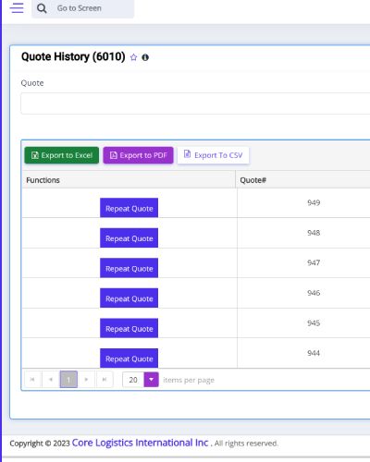Repeat Quote for quote 948
Image resolution: width=370 pixels, height=462 pixels.
129,237
